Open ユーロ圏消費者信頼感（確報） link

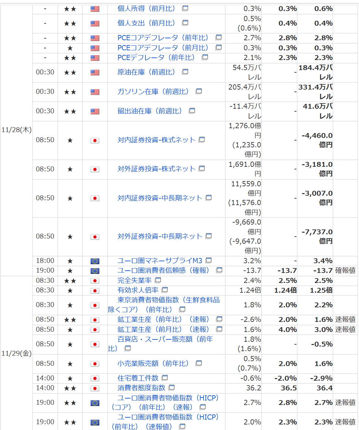pos(163,270)
